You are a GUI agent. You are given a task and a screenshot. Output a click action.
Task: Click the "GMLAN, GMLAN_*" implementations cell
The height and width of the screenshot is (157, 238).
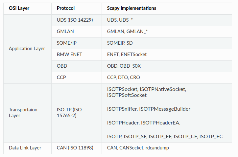[127, 32]
